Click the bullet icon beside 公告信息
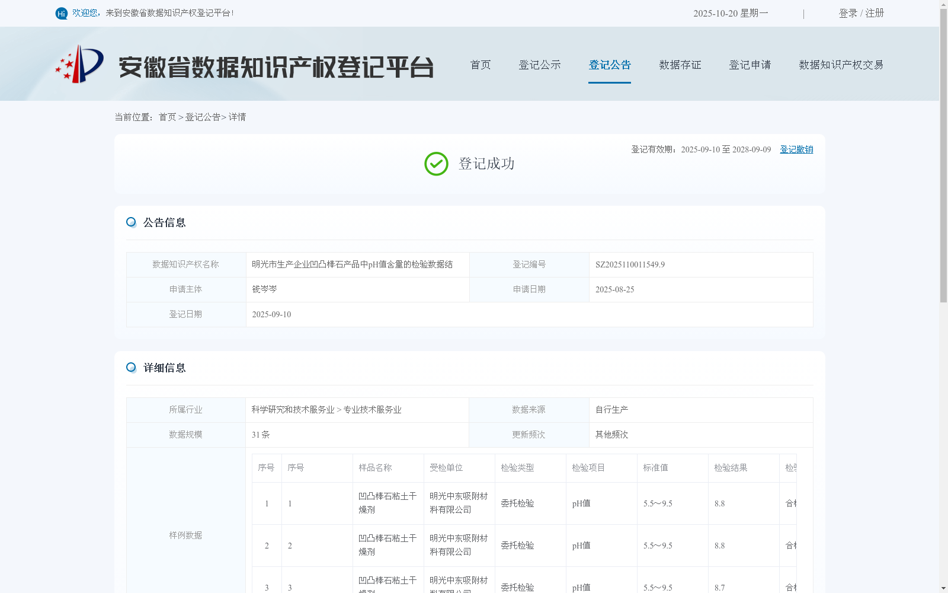This screenshot has width=948, height=593. [x=132, y=222]
